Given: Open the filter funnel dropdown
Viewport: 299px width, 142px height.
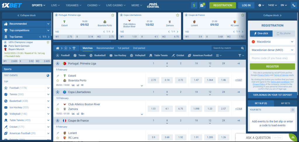Looking at the screenshot, I should tap(241, 56).
